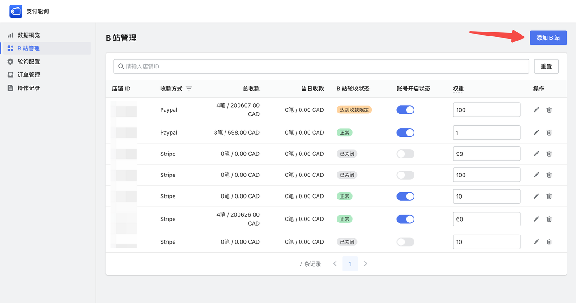The width and height of the screenshot is (576, 303).
Task: Open the 收款方式 column filter
Action: (189, 89)
